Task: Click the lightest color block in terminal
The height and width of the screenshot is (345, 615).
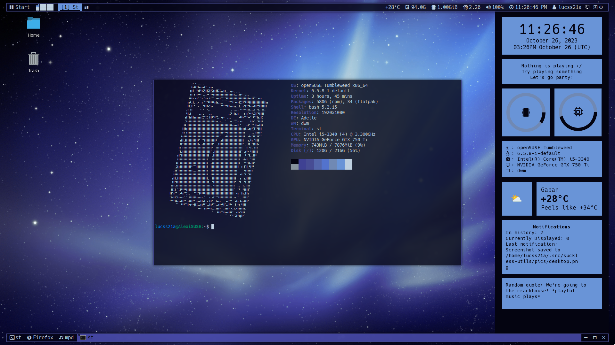Action: [348, 164]
